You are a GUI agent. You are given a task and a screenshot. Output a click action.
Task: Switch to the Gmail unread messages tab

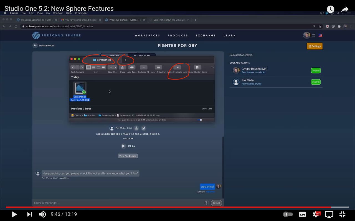point(81,20)
